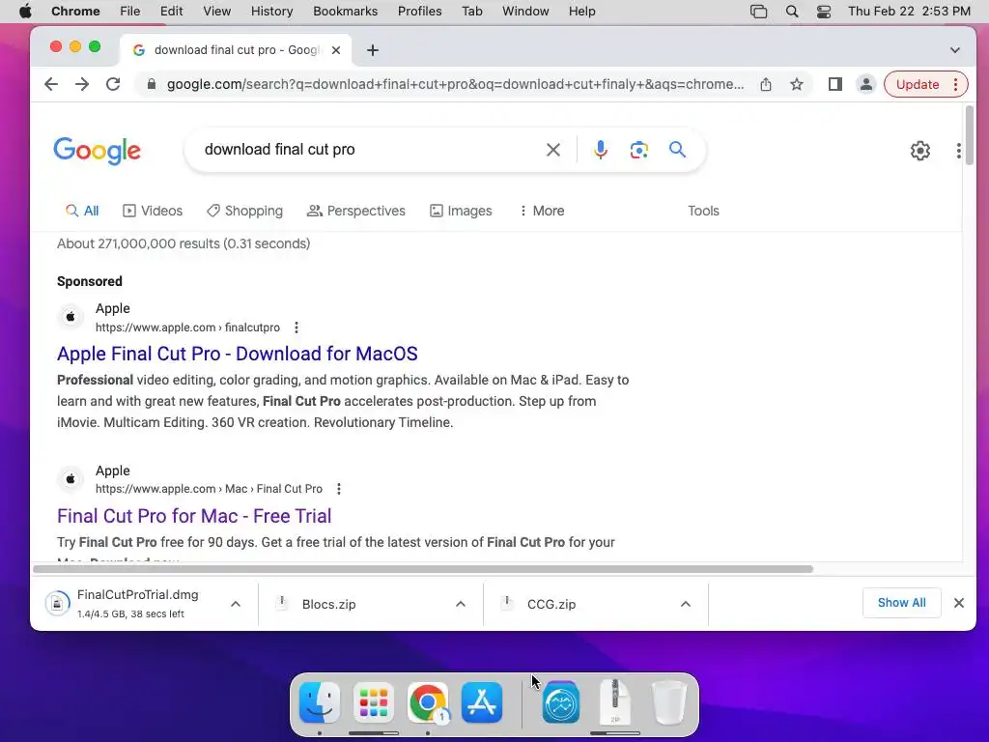Switch to the Perspectives results tab

click(356, 211)
